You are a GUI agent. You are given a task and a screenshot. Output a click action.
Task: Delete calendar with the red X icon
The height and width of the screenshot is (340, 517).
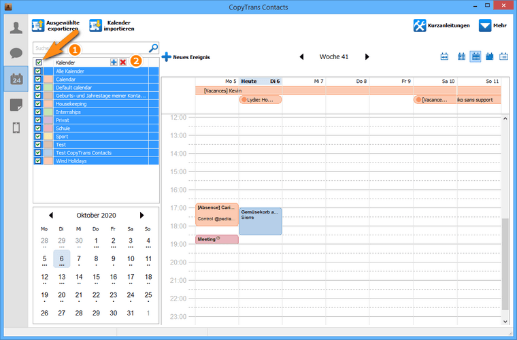click(123, 63)
